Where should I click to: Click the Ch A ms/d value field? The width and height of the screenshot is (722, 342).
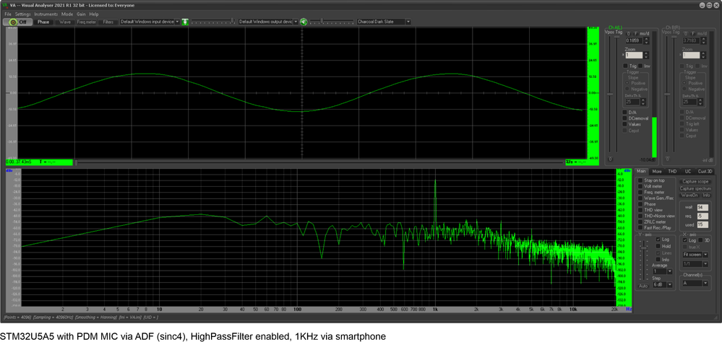click(x=634, y=41)
